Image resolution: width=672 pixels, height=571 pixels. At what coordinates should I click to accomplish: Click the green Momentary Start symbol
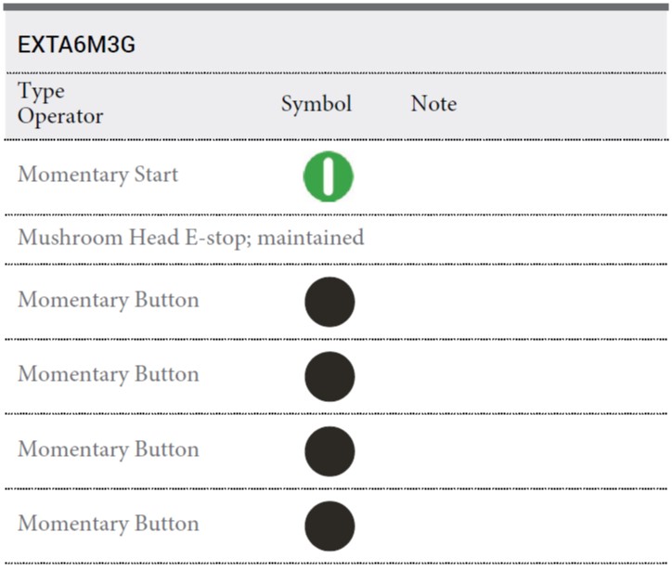329,176
